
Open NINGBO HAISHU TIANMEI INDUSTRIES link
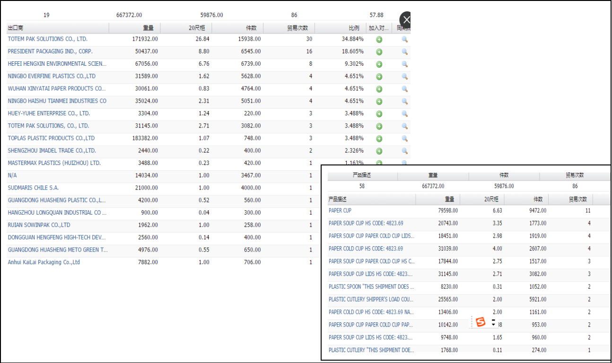point(57,101)
